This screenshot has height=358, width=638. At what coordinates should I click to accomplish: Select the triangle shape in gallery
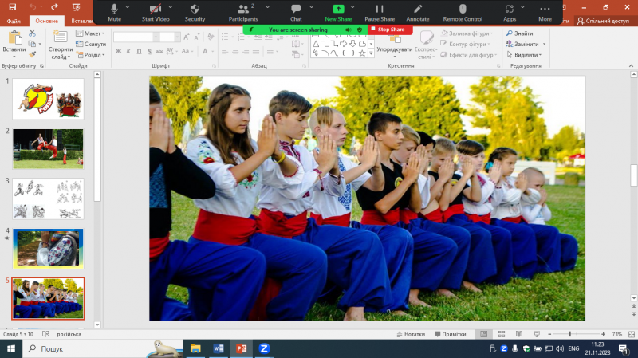tap(316, 44)
